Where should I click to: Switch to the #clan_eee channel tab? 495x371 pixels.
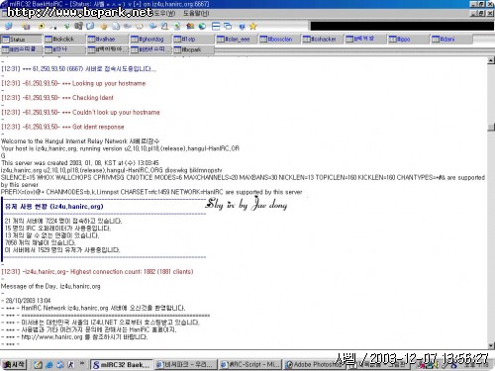(x=236, y=40)
